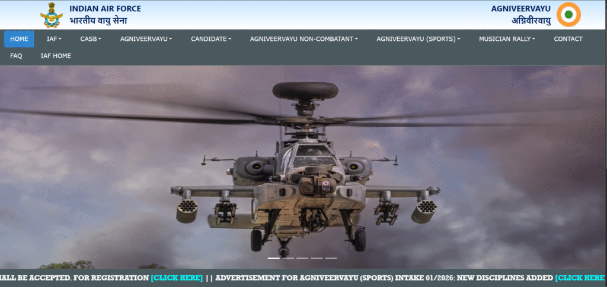
Task: Click the Agniveervayu tricolor roundel logo
Action: (568, 15)
